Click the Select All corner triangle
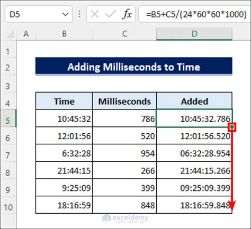This screenshot has height=229, width=251. pos(10,34)
